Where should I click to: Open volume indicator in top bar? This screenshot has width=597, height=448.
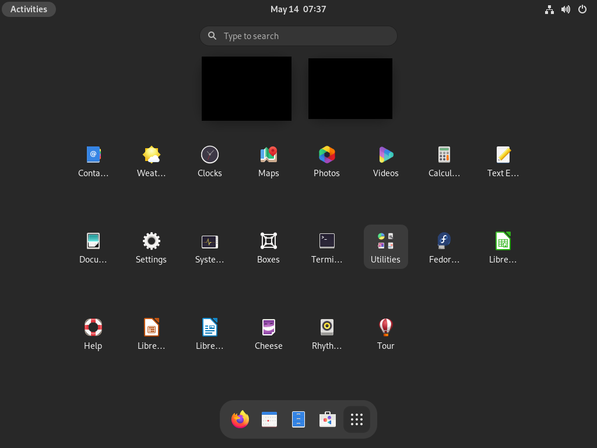click(566, 9)
